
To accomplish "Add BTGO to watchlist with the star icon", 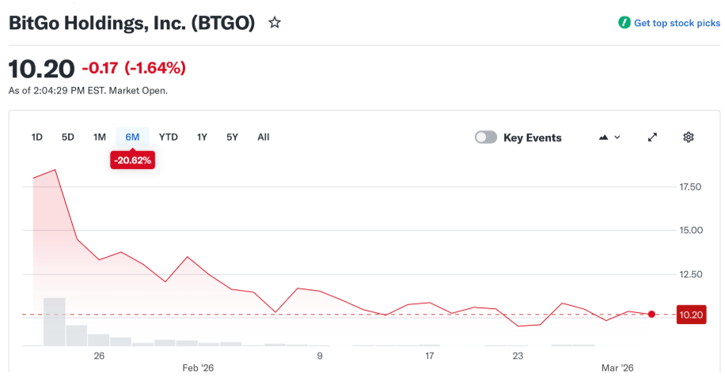I will coord(275,22).
